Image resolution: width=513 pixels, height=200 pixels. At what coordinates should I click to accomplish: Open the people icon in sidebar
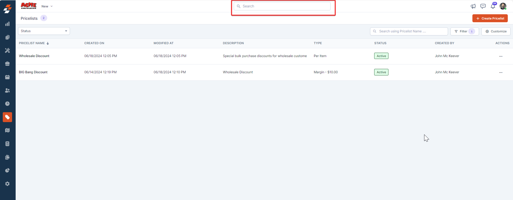pos(7,90)
